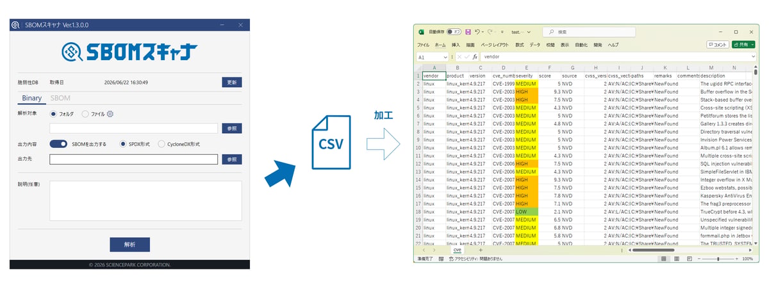This screenshot has width=769, height=288.
Task: Switch to Normal view in status bar
Action: 664,259
